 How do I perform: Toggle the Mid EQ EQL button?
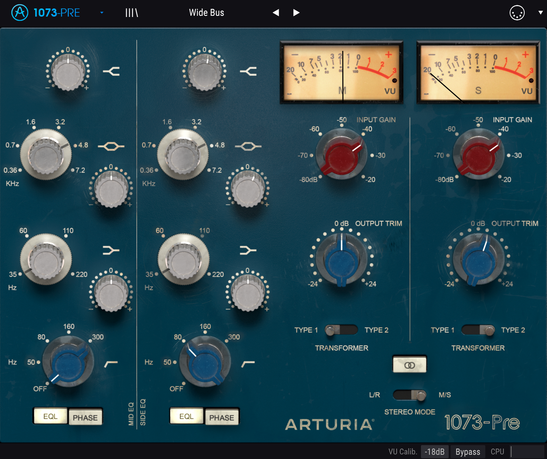[50, 416]
